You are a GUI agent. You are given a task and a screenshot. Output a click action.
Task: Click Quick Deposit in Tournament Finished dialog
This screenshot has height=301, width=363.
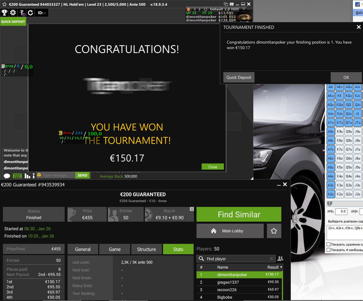[239, 78]
